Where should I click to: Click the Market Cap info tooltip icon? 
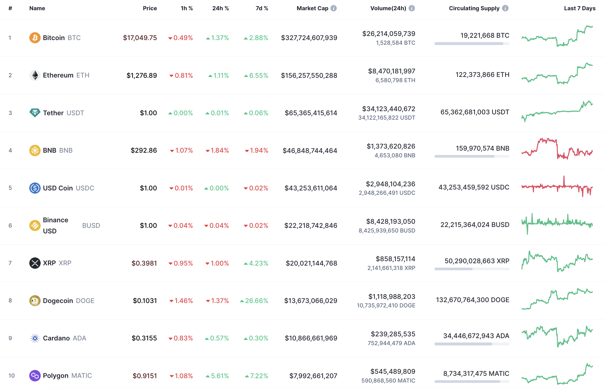click(333, 8)
